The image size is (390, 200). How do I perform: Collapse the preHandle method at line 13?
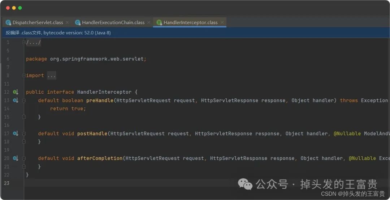click(x=24, y=101)
